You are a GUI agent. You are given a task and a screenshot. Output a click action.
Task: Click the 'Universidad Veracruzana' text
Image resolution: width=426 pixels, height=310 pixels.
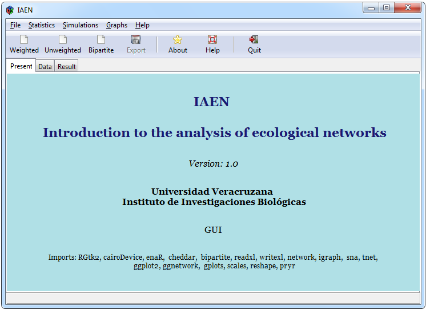(x=212, y=192)
